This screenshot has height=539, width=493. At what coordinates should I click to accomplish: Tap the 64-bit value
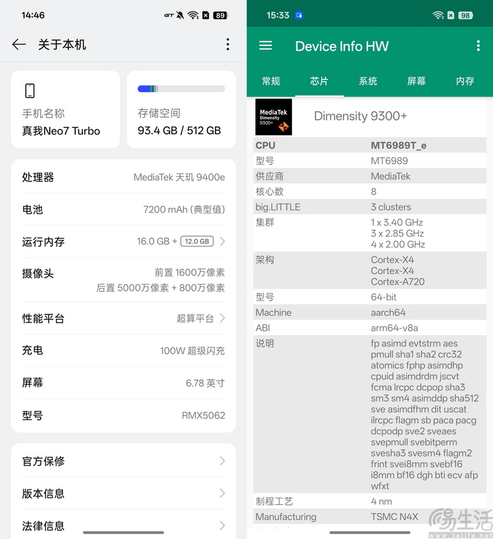tap(383, 297)
